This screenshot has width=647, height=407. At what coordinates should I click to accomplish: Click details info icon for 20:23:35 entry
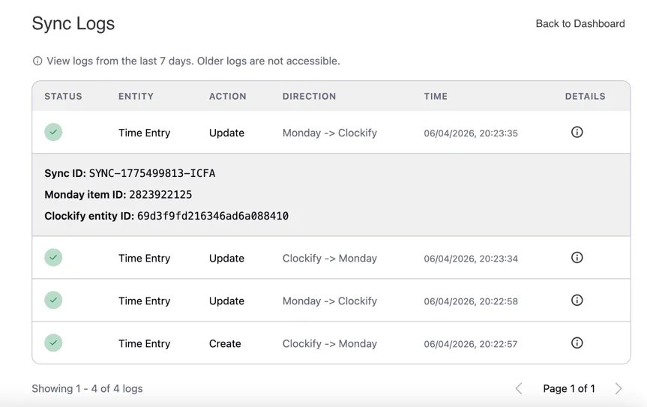click(x=577, y=132)
